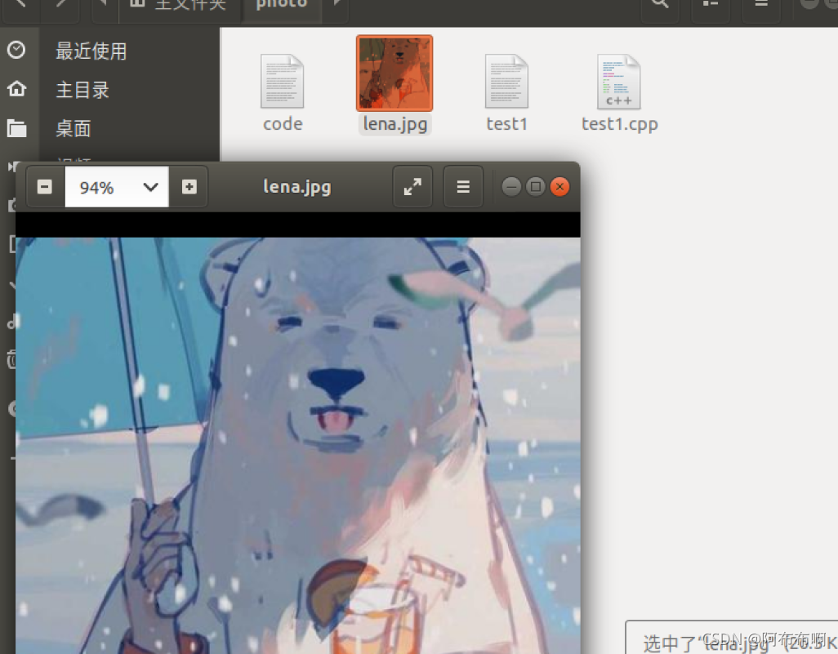838x654 pixels.
Task: Switch to the photo path tab
Action: (282, 6)
